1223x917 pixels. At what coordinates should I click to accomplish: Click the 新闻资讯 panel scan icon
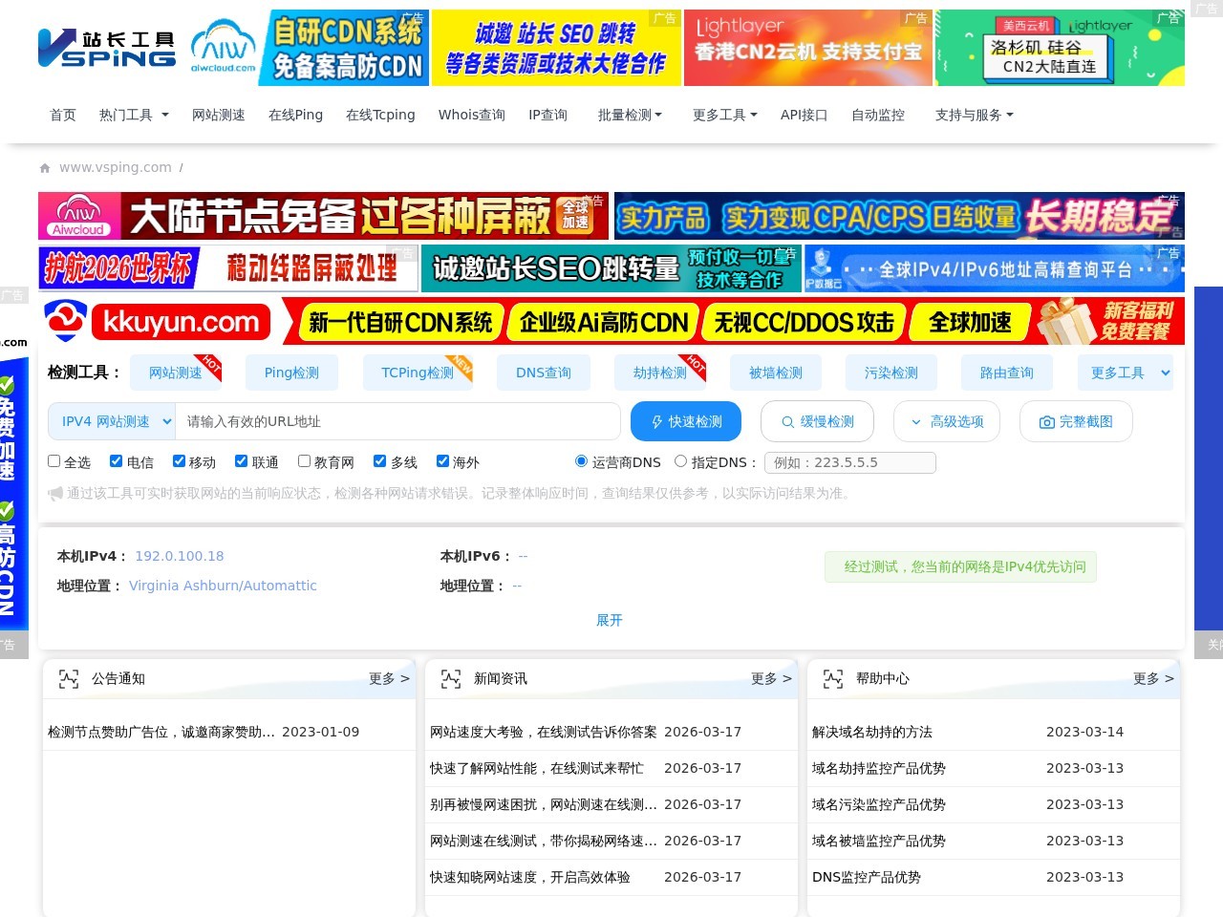pyautogui.click(x=451, y=679)
